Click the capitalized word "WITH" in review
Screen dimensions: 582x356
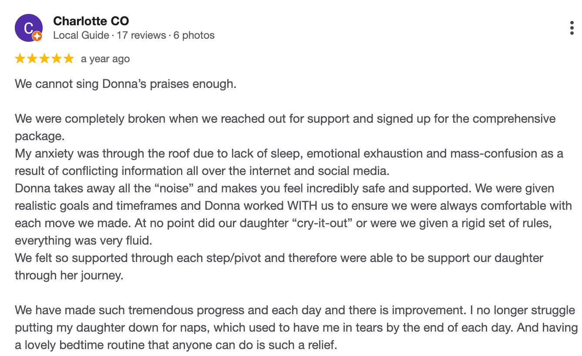pos(301,206)
